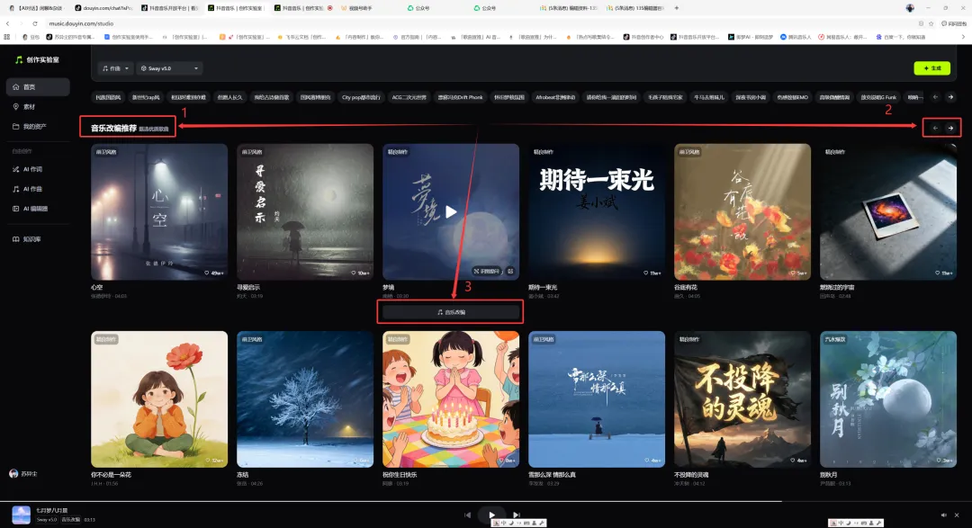This screenshot has height=528, width=972.
Task: Open the galaxy photo song cover
Action: pyautogui.click(x=887, y=212)
